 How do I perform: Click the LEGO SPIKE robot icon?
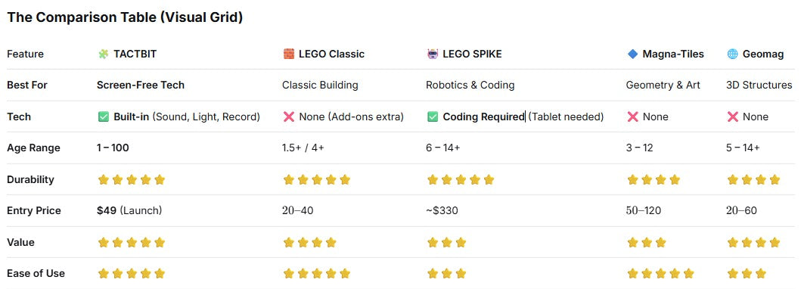[433, 54]
